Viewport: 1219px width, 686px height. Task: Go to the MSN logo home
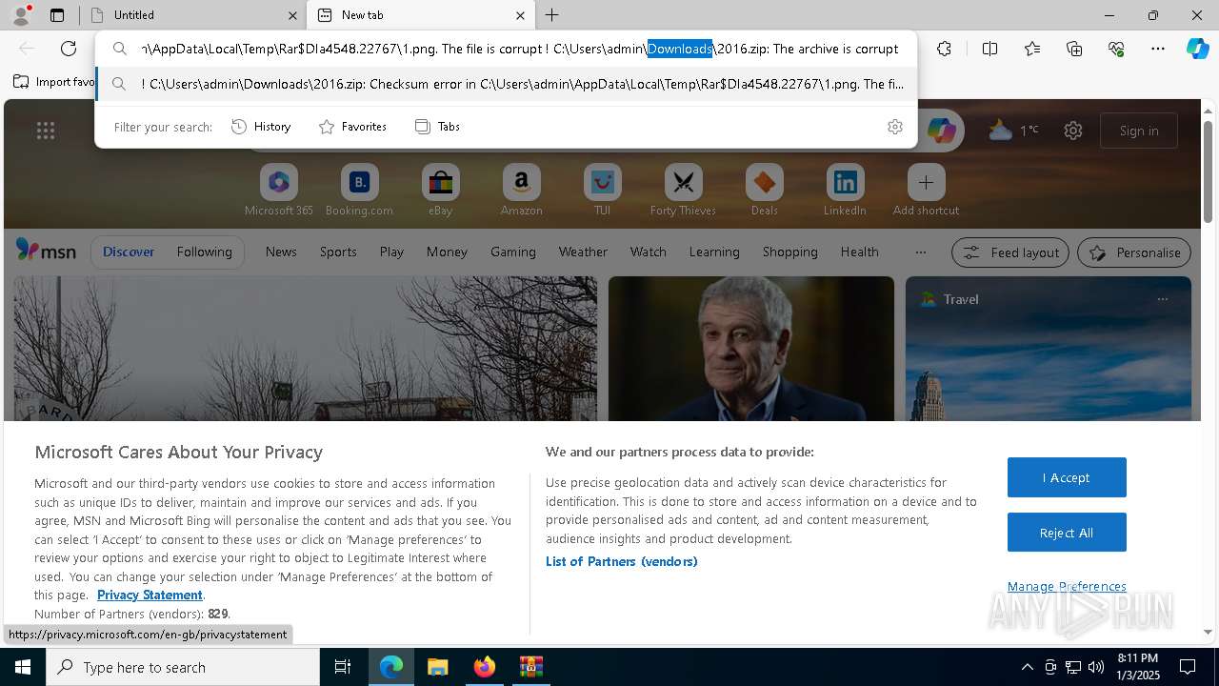[x=46, y=251]
